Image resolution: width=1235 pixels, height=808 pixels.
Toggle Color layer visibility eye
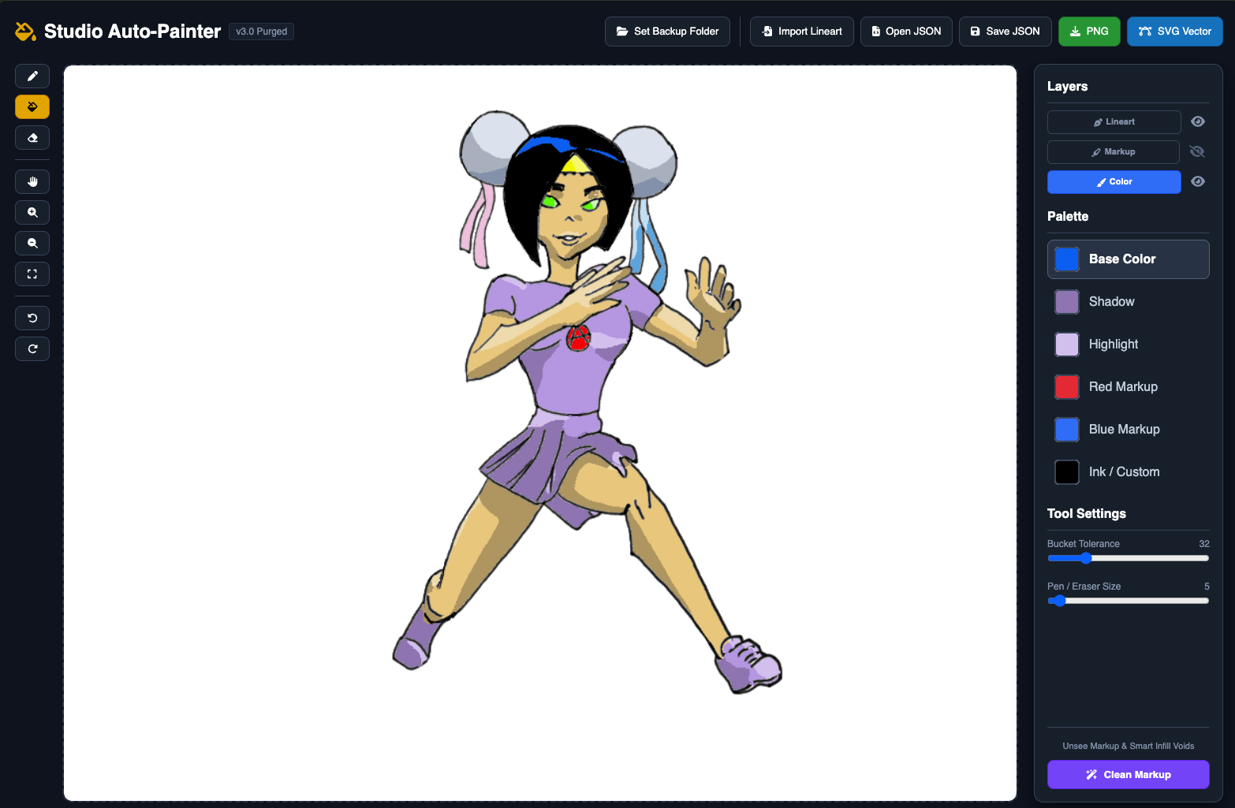click(x=1198, y=181)
